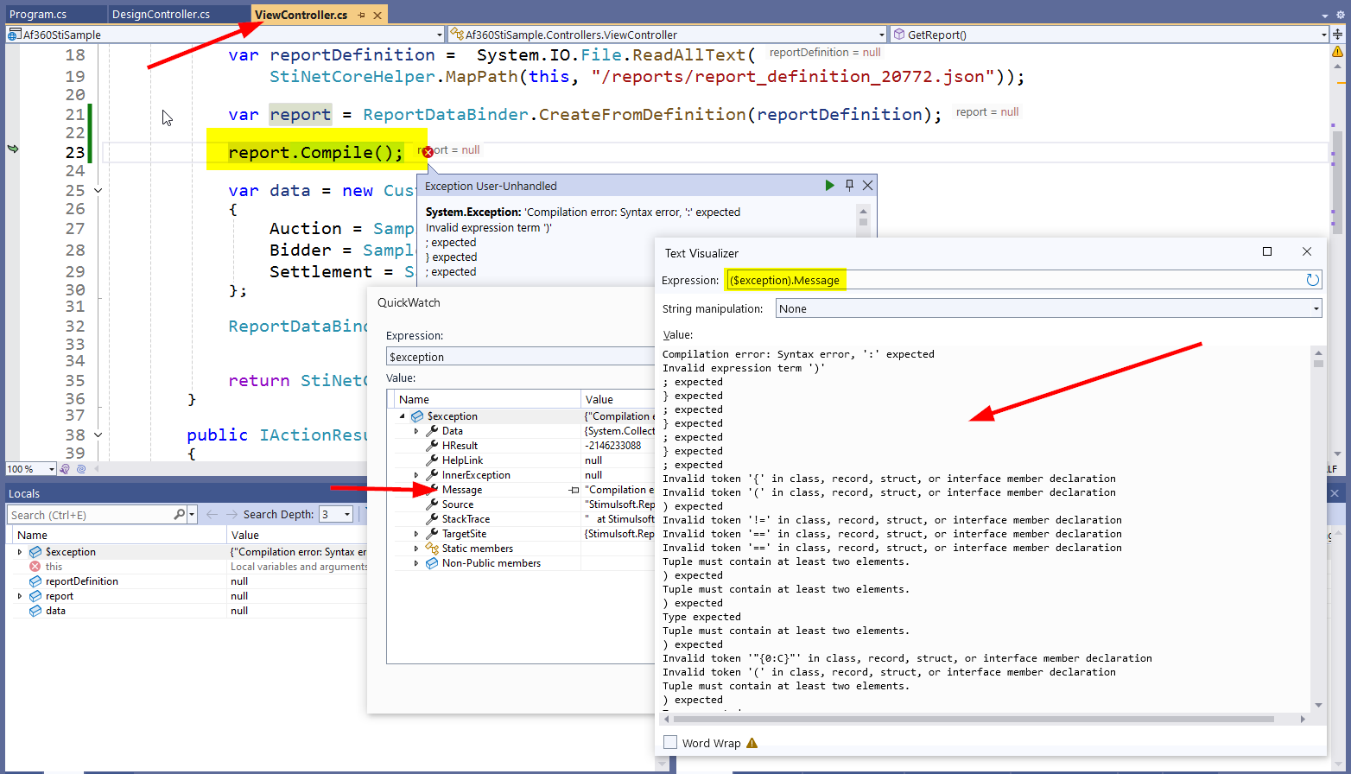Expand the Data property in QuickWatch

(416, 431)
